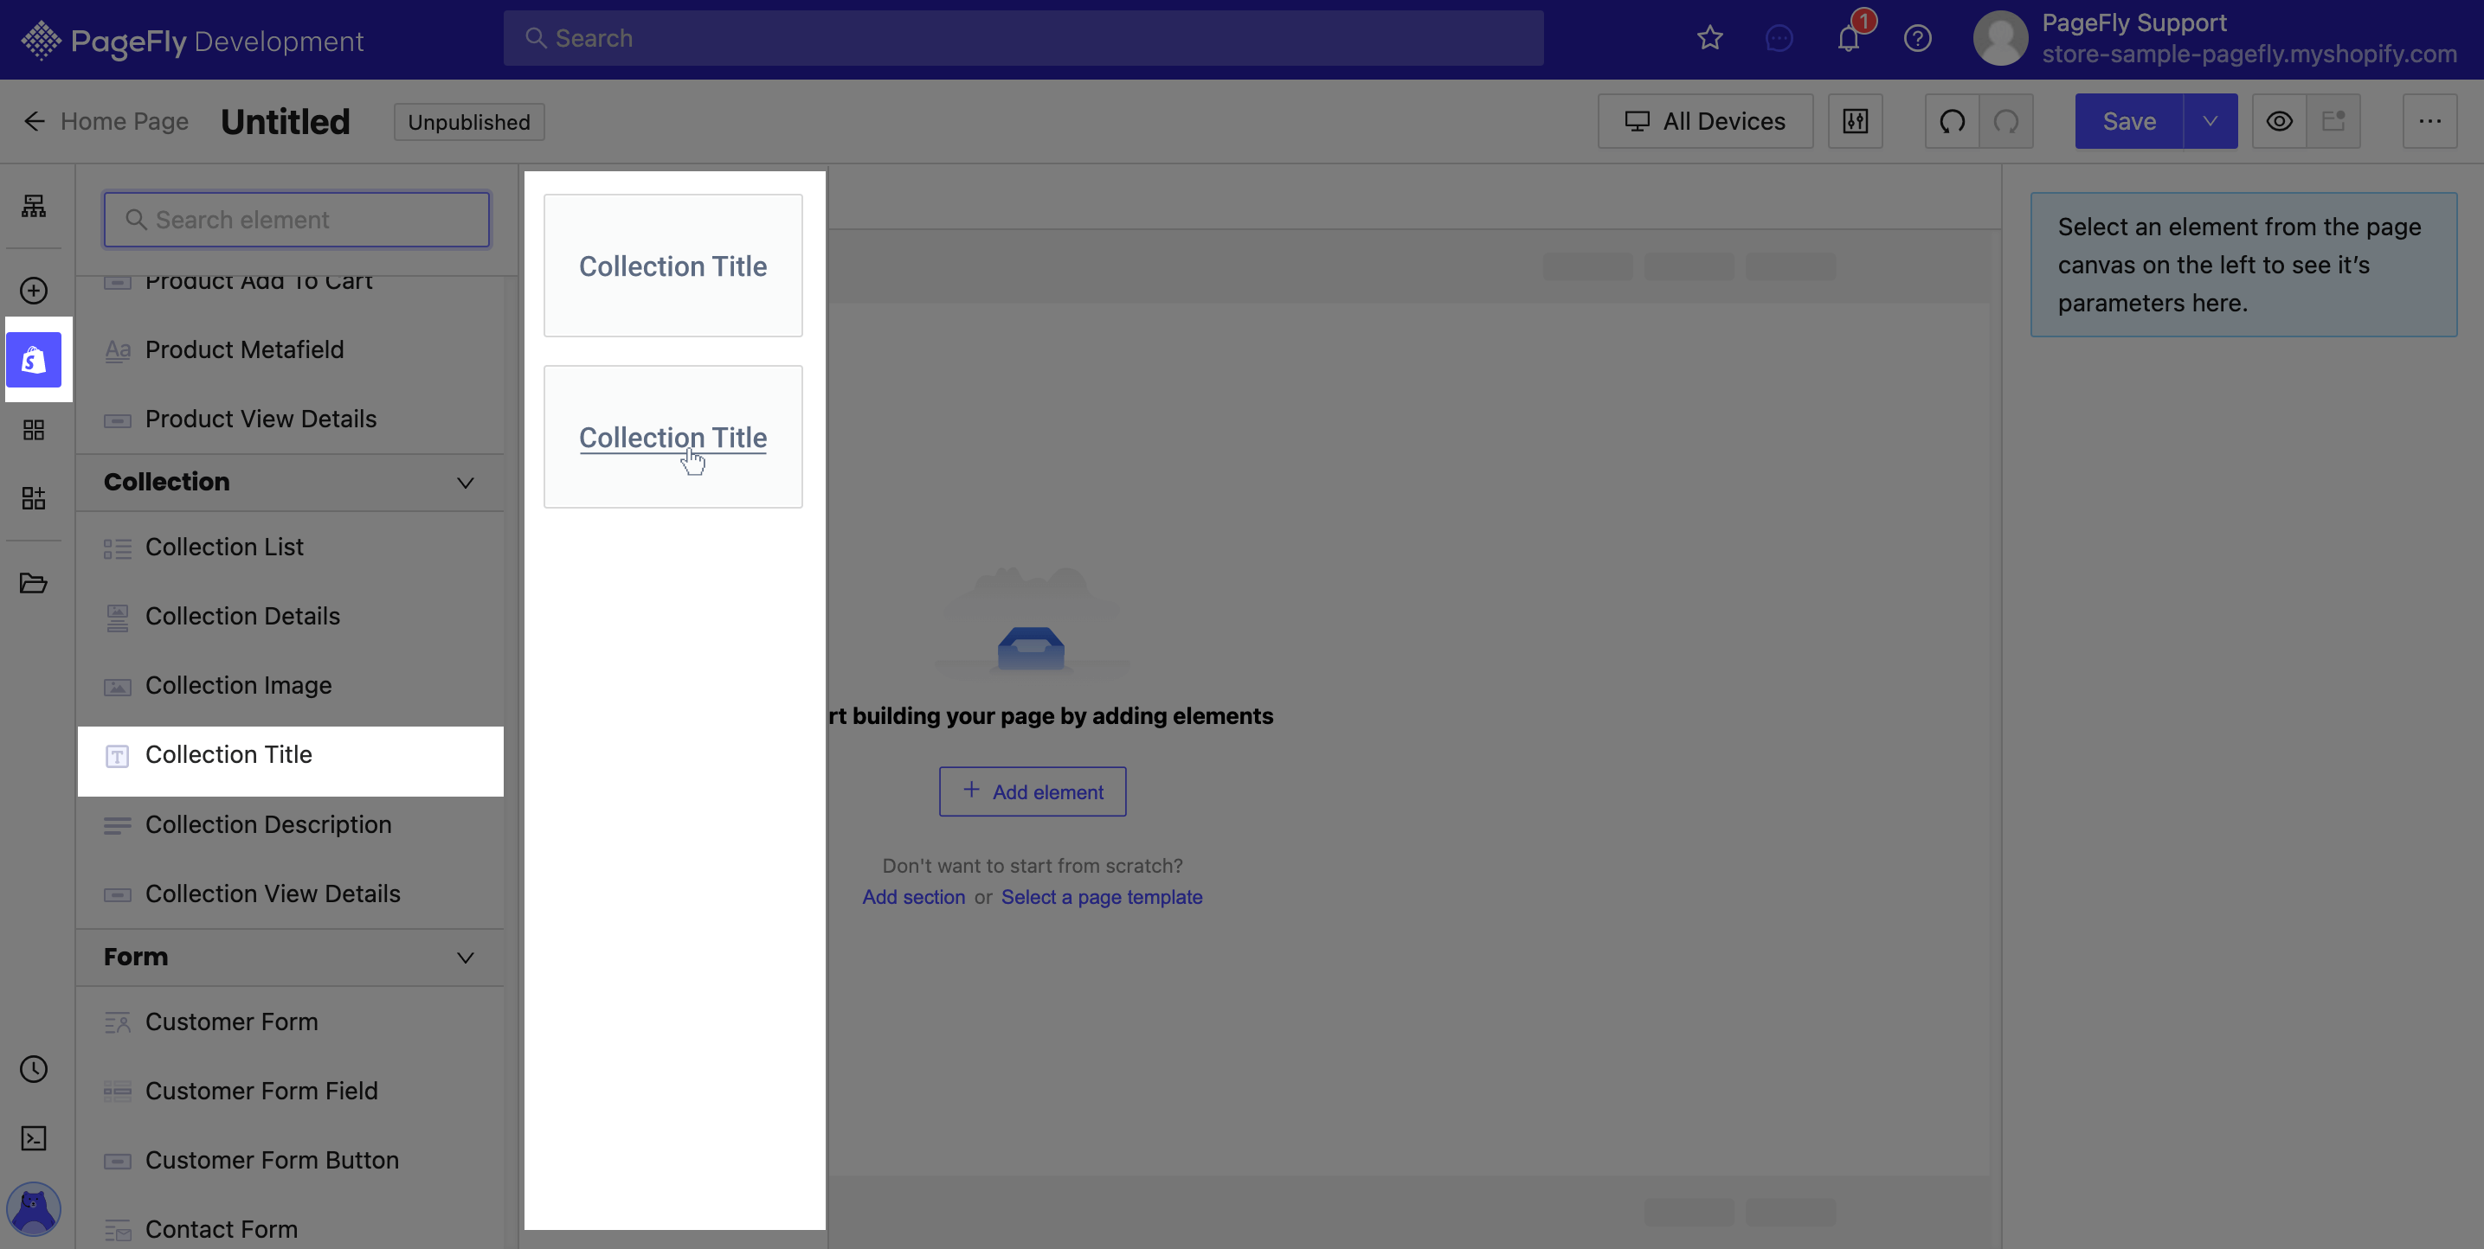Choose the plain Collection Title preset thumbnail
Screen dimensions: 2484x1249
[x=673, y=266]
